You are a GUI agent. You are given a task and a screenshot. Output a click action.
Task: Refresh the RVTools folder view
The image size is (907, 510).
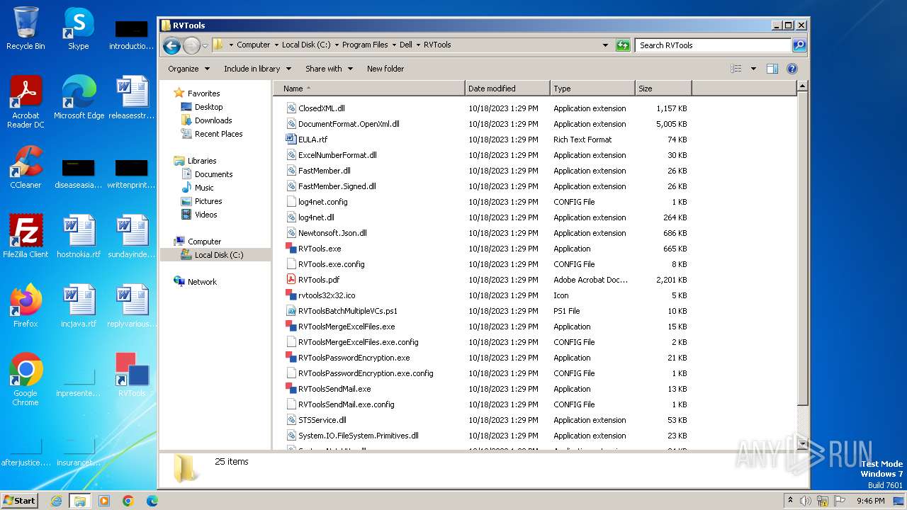(623, 45)
